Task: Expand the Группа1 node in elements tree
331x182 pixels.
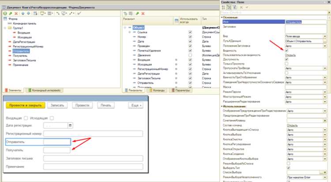Action: [x=5, y=28]
